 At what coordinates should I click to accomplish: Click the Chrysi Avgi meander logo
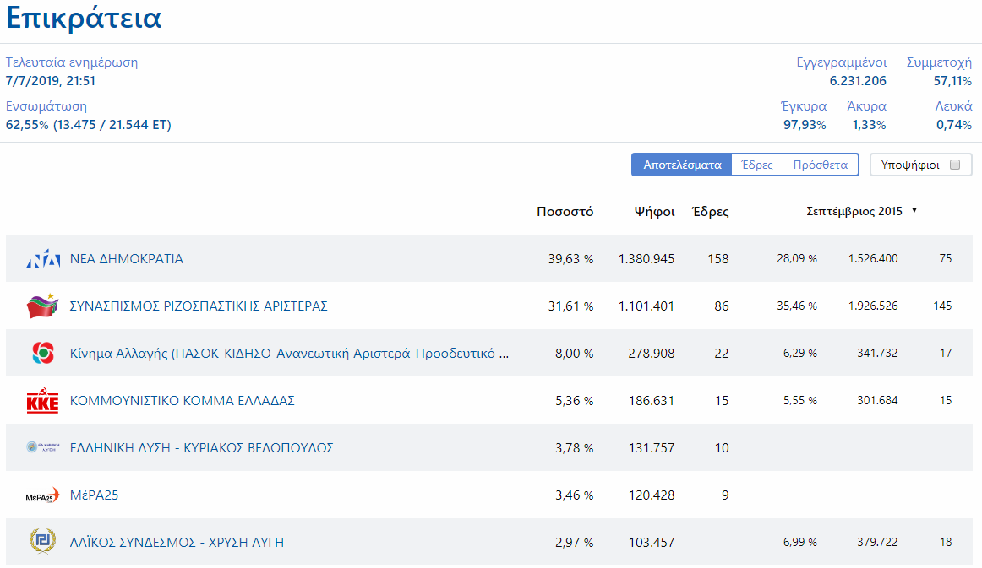coord(42,542)
